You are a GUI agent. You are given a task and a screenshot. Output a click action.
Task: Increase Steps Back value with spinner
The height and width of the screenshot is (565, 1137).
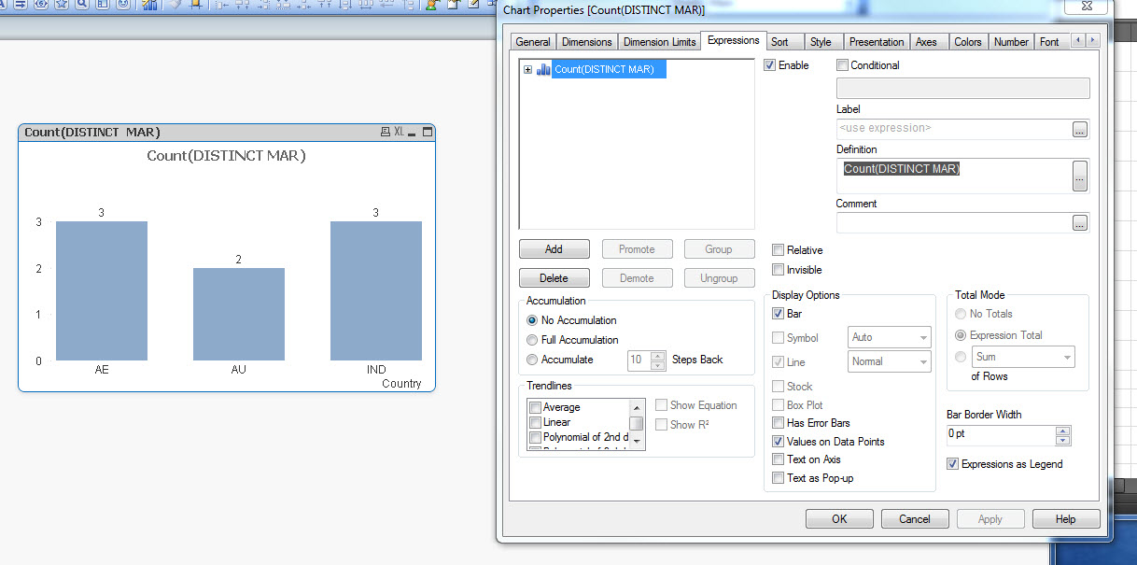click(659, 355)
